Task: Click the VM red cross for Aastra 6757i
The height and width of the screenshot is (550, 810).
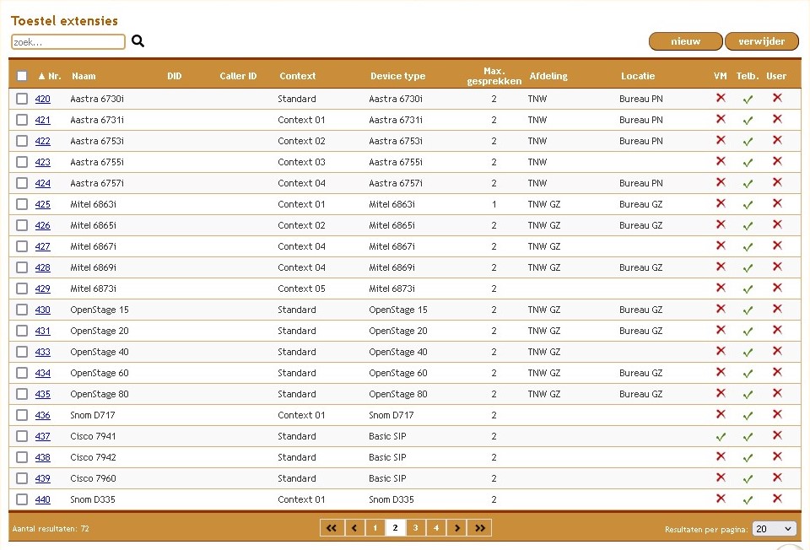Action: click(x=721, y=181)
